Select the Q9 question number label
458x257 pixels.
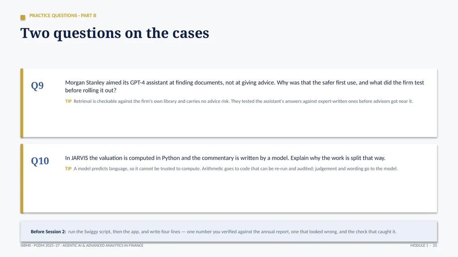38,85
